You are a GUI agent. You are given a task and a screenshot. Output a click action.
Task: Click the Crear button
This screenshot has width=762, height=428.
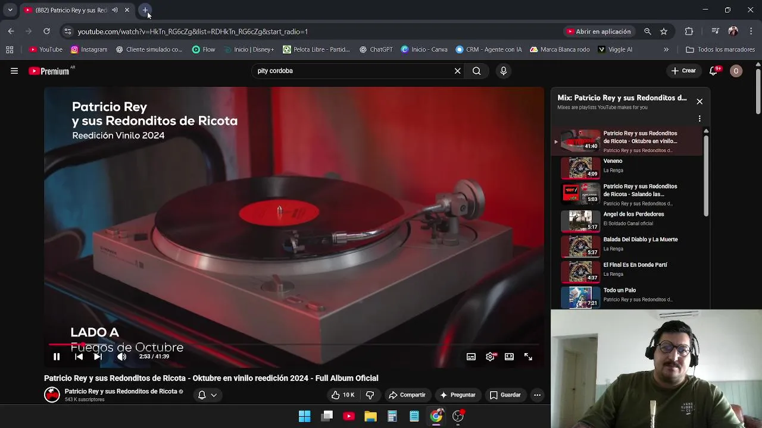pos(683,71)
